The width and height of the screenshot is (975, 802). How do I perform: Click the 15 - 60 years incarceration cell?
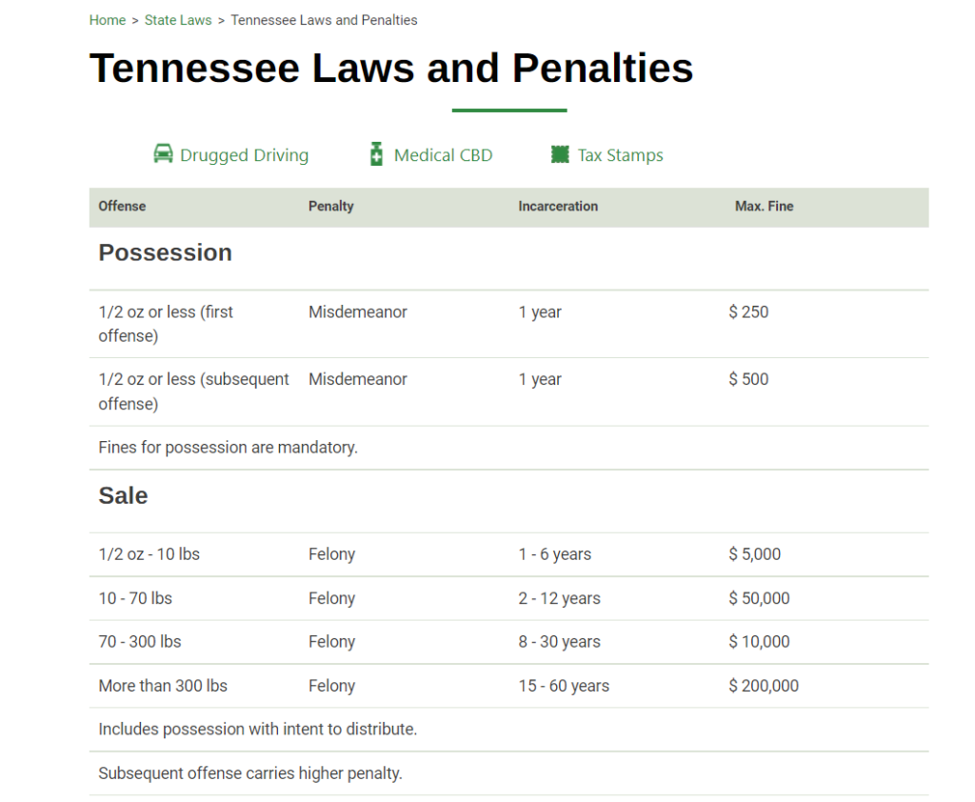tap(564, 686)
